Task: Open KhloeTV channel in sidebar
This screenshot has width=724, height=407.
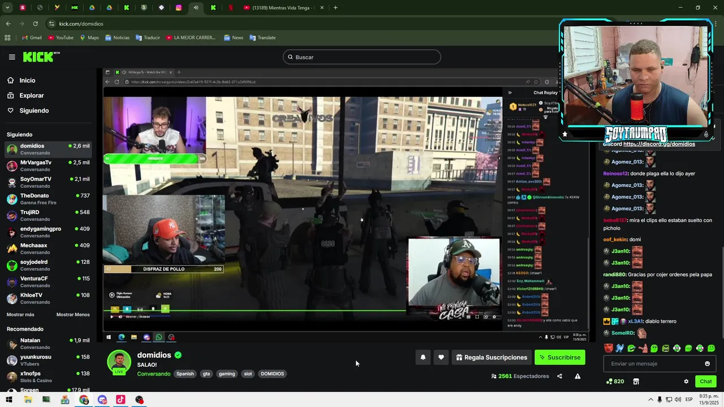Action: (x=48, y=298)
